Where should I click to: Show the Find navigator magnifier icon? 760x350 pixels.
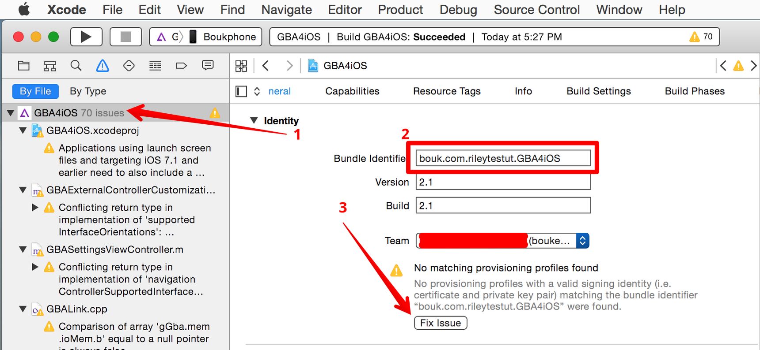pos(76,66)
